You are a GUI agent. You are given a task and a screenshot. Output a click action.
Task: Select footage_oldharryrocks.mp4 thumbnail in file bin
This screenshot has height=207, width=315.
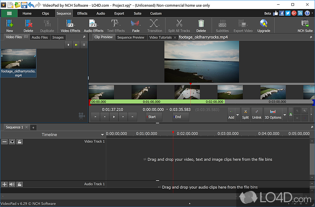[19, 63]
